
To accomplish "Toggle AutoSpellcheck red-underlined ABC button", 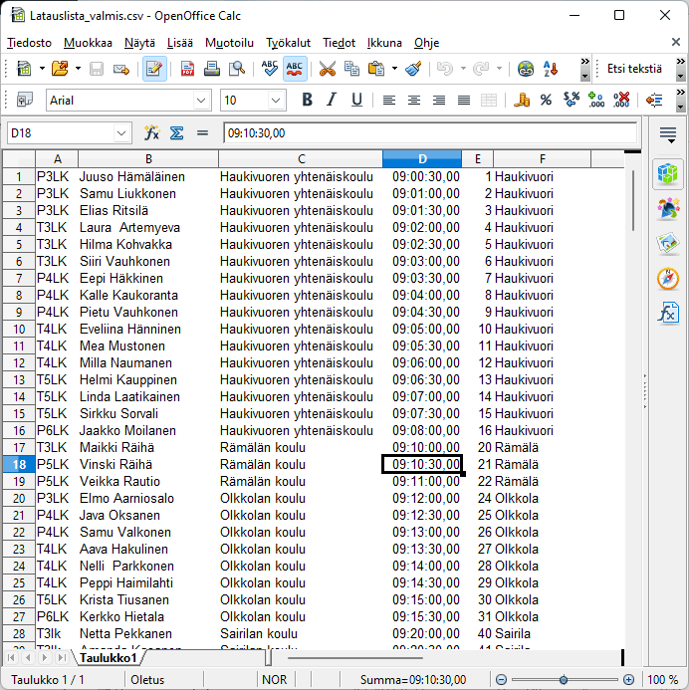I will point(295,69).
